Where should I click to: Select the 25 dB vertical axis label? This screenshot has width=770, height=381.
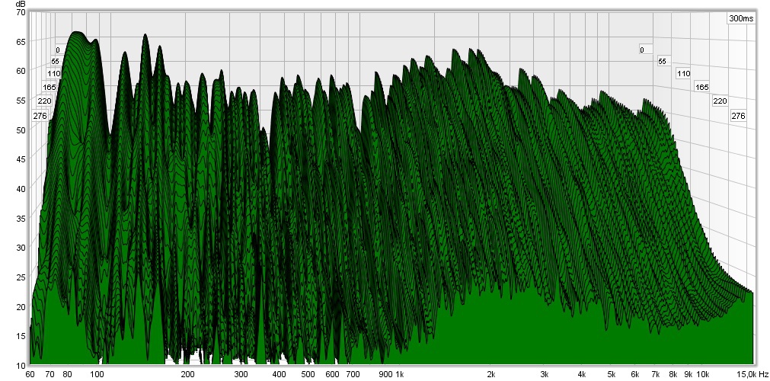(x=21, y=278)
